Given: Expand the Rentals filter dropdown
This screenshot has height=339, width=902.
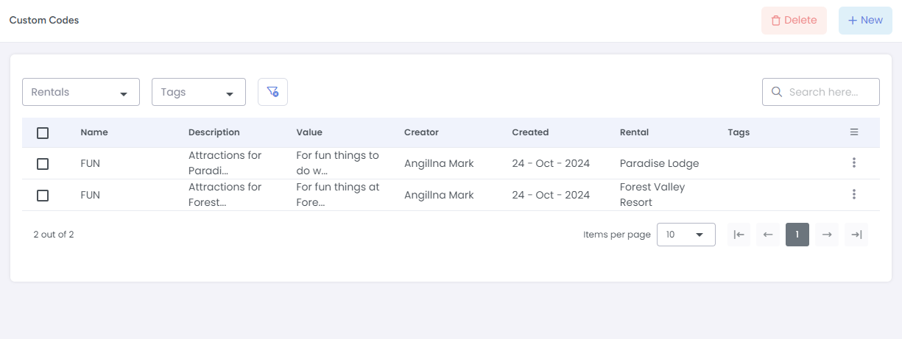Looking at the screenshot, I should [x=81, y=92].
